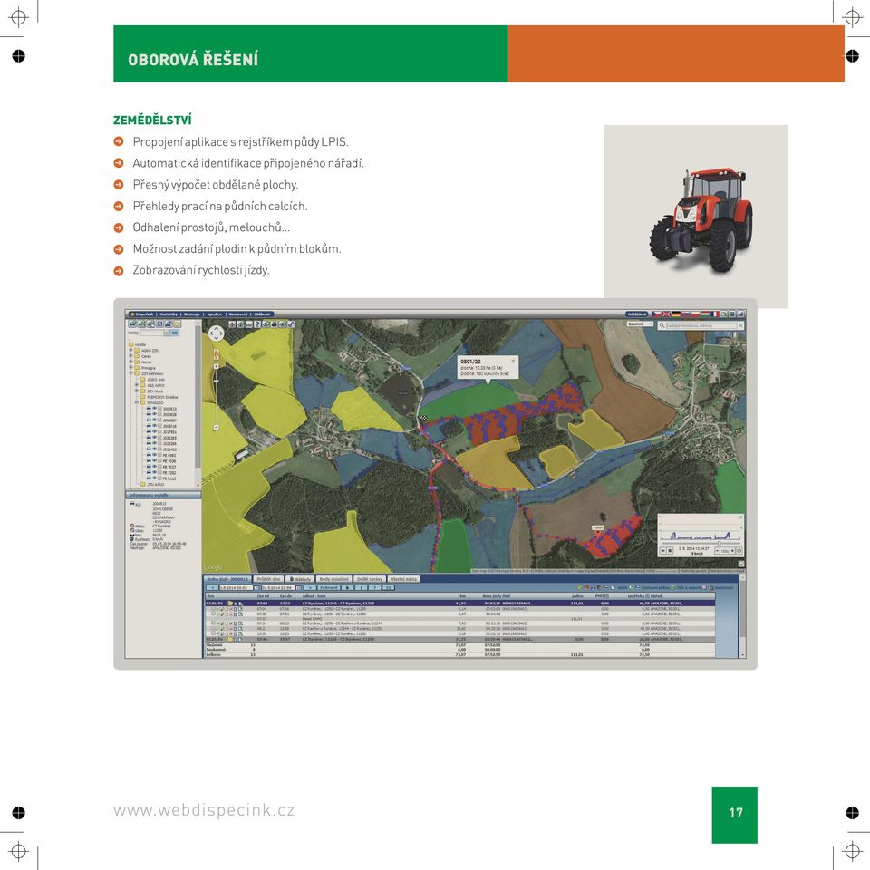Switch to the Kniha jízd tab
Viewport: 870px width, 870px height.
click(227, 579)
